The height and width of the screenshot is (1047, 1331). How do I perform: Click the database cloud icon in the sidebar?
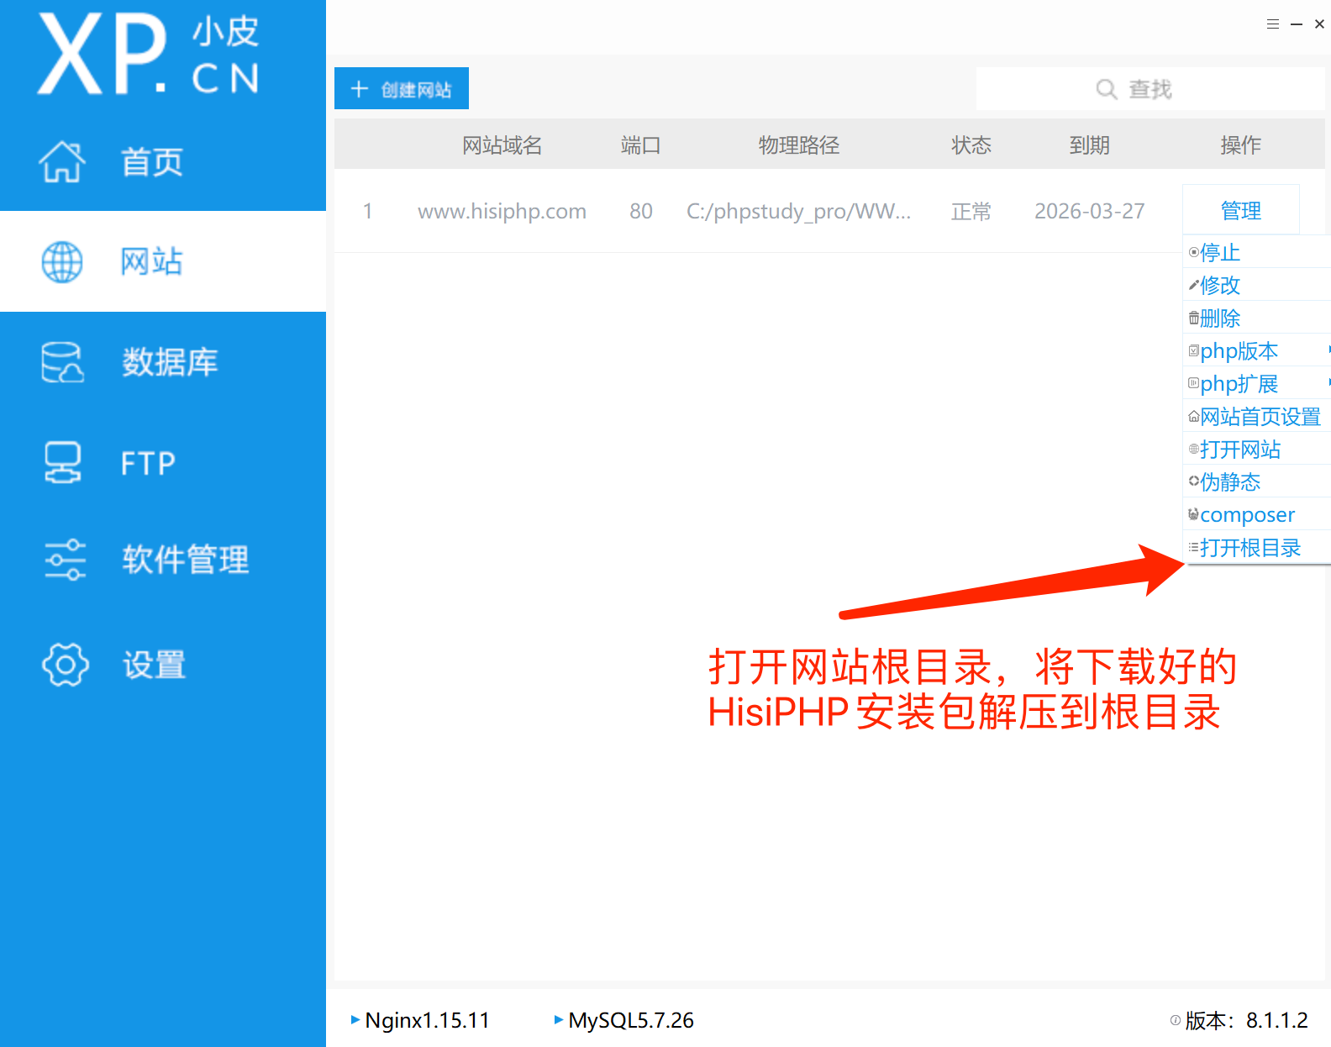coord(62,362)
